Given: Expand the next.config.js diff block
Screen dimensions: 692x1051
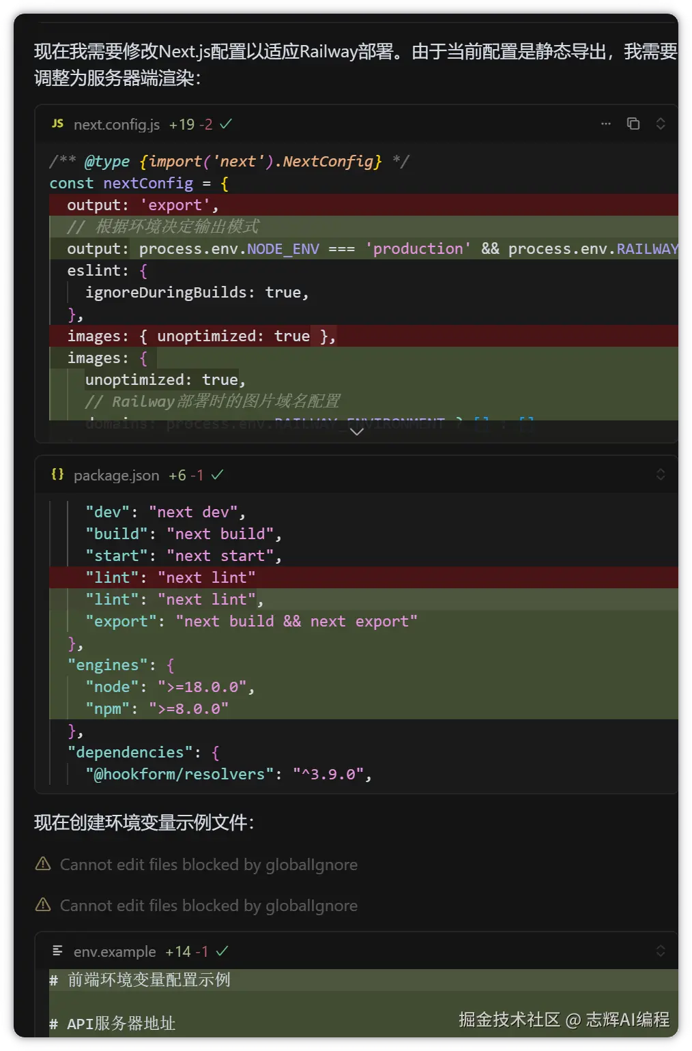Looking at the screenshot, I should click(661, 124).
